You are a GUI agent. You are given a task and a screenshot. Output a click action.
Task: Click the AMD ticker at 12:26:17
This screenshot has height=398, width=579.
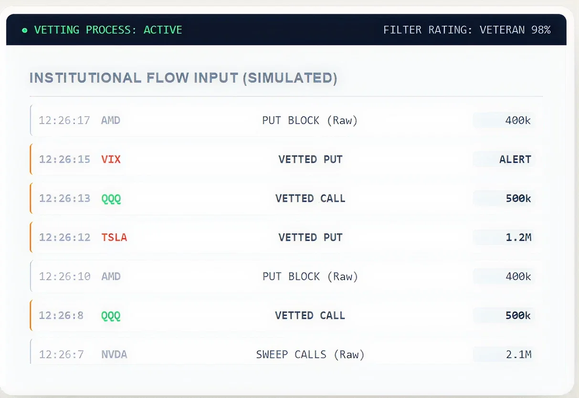(110, 120)
